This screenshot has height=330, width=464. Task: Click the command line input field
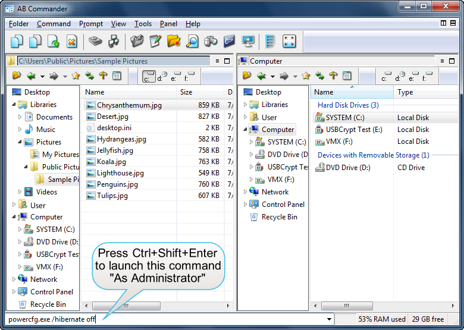166,319
